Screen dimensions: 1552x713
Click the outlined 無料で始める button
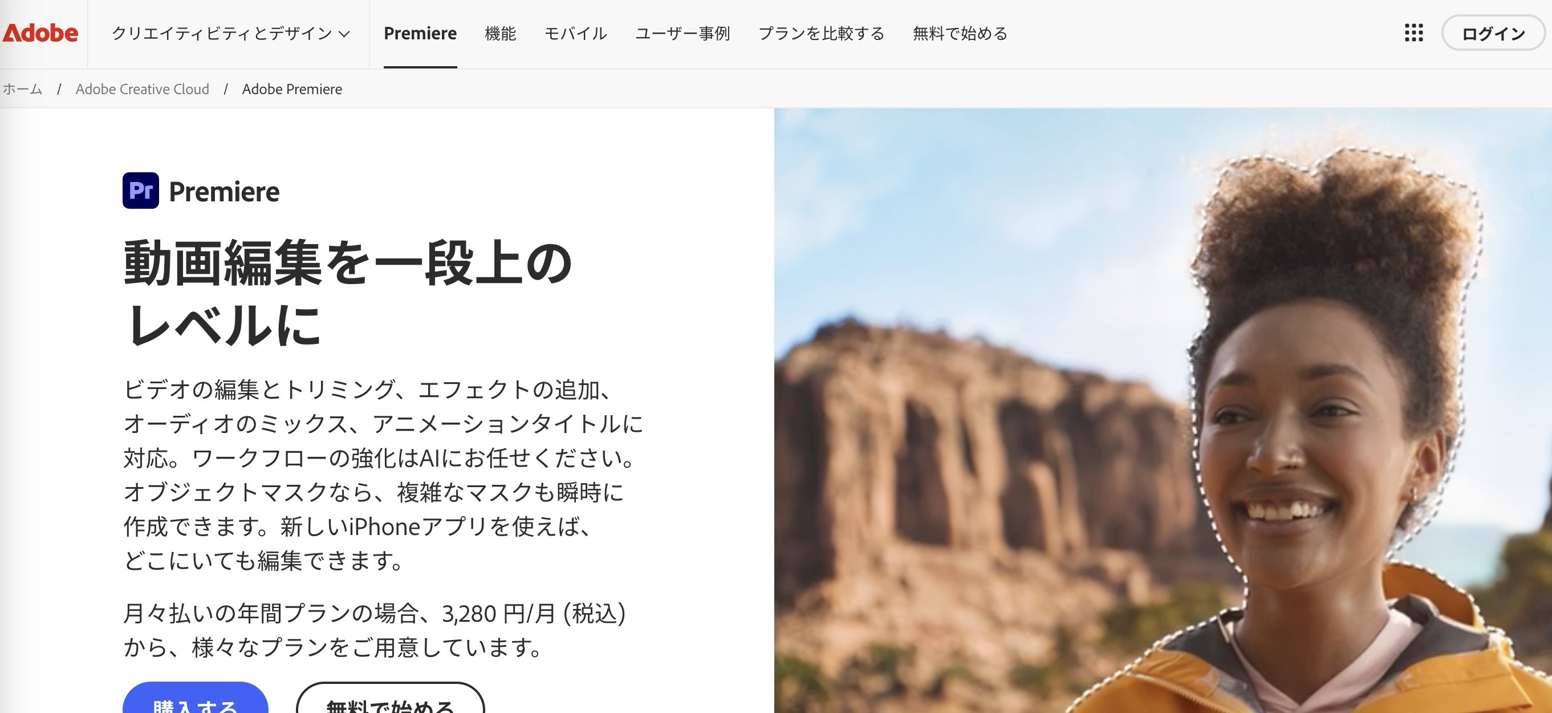coord(391,699)
